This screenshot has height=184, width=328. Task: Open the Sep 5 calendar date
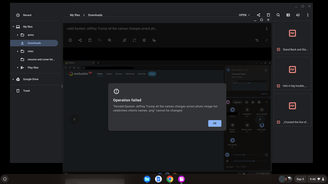point(300,179)
